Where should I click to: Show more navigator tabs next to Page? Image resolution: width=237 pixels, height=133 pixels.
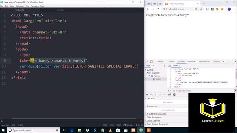(x=153, y=66)
